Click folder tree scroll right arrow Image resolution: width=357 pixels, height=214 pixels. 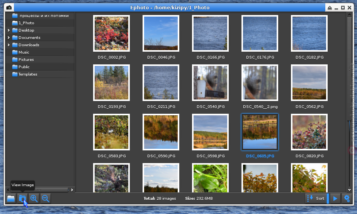(x=72, y=190)
